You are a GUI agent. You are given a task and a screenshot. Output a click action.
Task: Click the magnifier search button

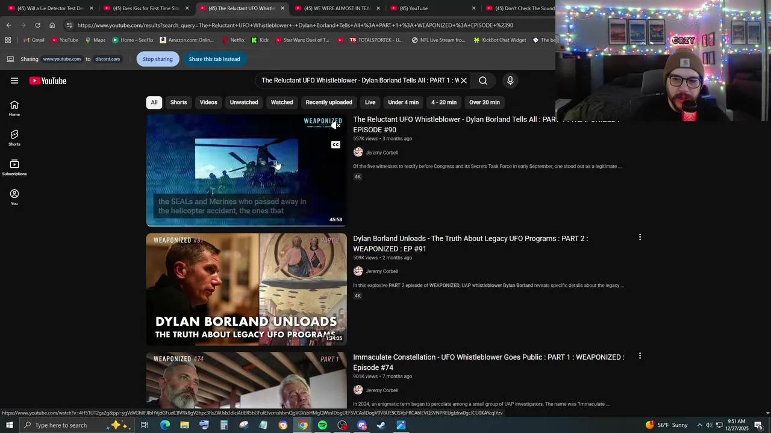click(483, 81)
